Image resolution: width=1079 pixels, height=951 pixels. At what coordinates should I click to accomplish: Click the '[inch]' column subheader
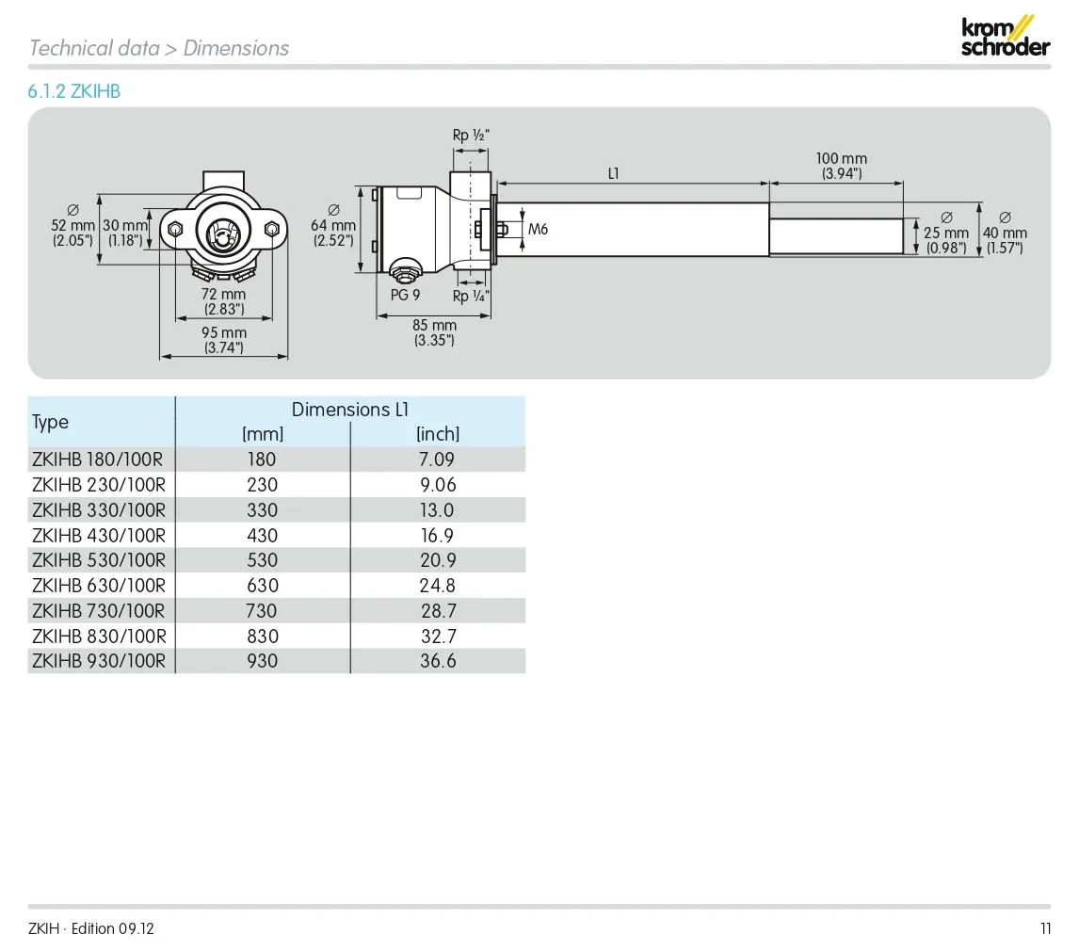pyautogui.click(x=438, y=434)
